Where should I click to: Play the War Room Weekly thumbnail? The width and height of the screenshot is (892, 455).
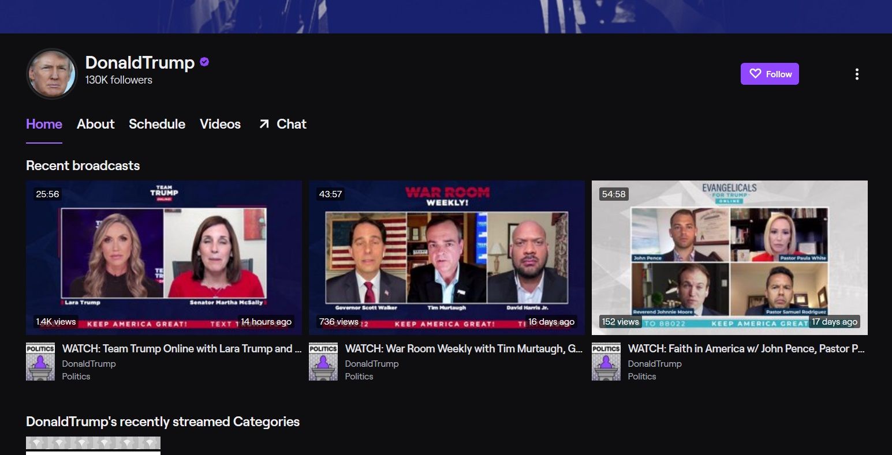pyautogui.click(x=447, y=258)
